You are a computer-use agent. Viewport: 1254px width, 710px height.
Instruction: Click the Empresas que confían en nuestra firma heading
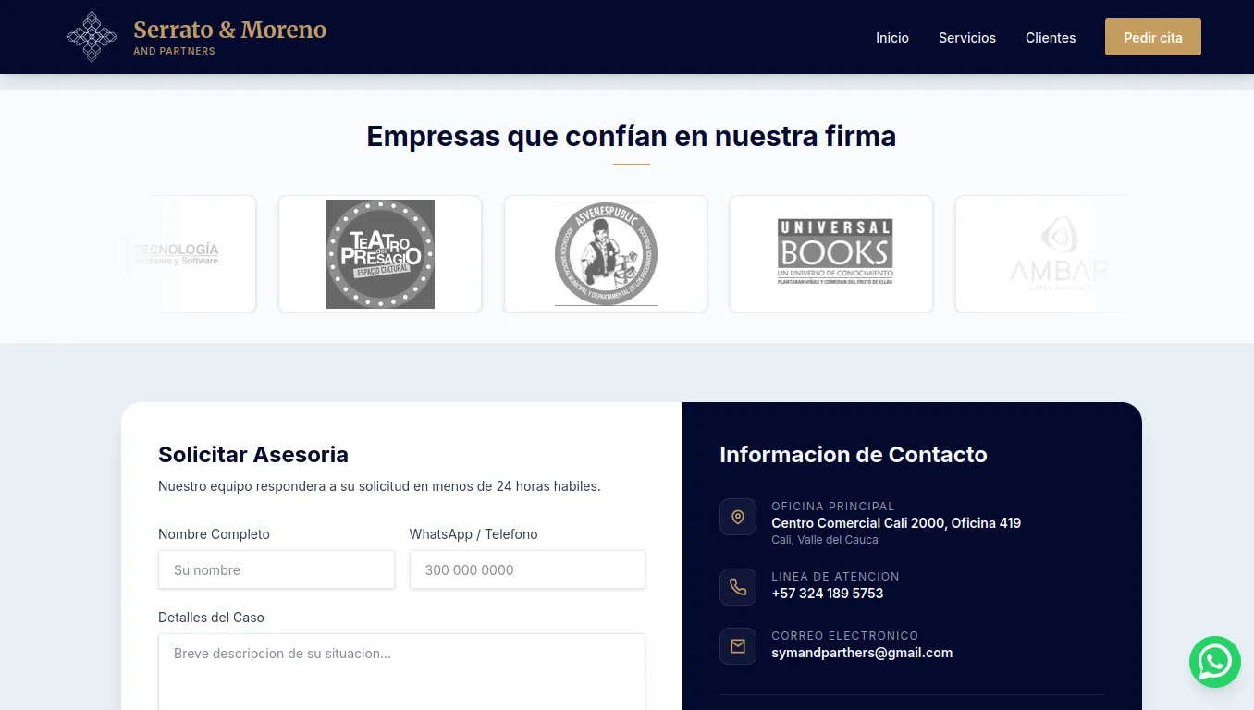click(632, 136)
